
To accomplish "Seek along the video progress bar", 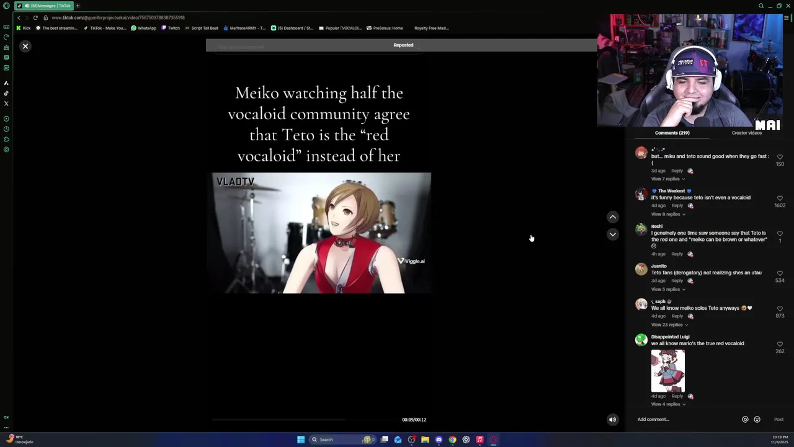I will pyautogui.click(x=304, y=420).
